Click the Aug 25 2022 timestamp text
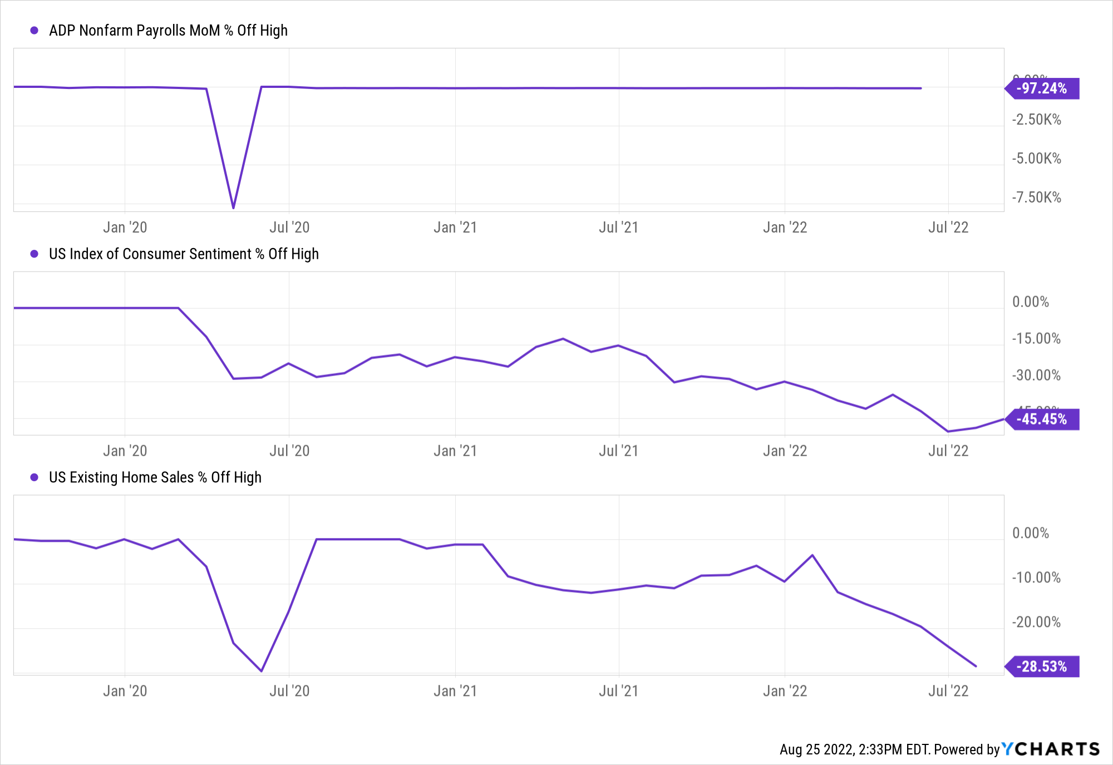Image resolution: width=1113 pixels, height=765 pixels. [x=854, y=749]
